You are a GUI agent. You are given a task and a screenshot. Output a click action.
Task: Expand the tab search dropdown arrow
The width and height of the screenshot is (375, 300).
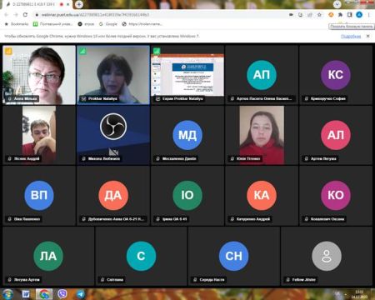click(337, 4)
